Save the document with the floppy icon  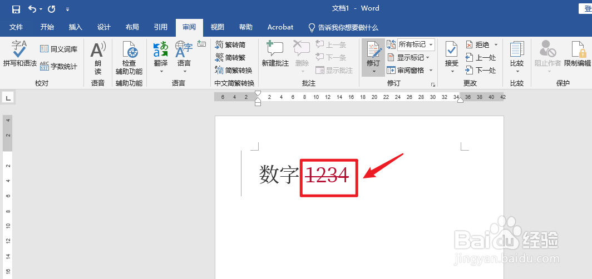tap(16, 9)
